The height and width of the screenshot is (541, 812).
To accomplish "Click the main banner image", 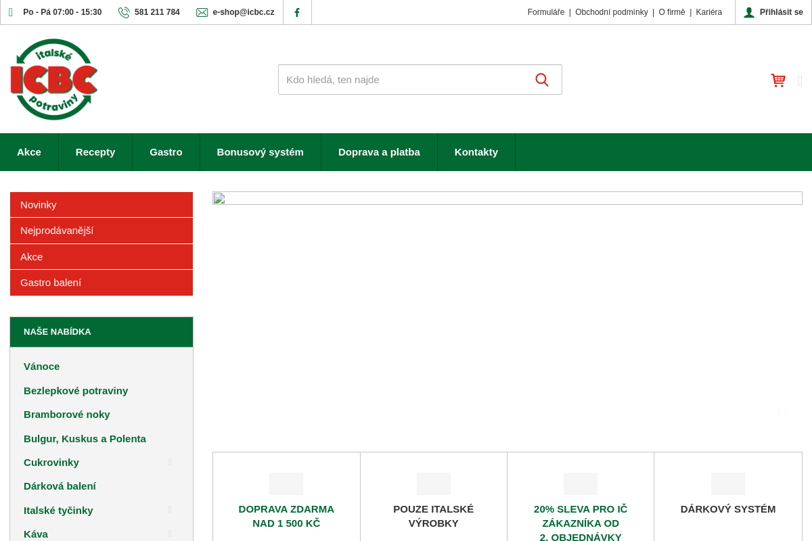I will 507,311.
